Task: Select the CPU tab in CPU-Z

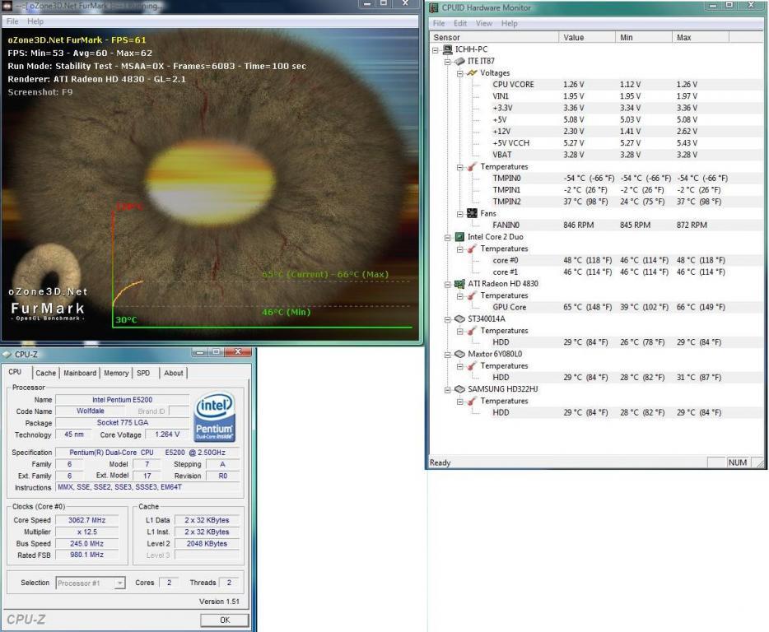Action: pyautogui.click(x=15, y=372)
